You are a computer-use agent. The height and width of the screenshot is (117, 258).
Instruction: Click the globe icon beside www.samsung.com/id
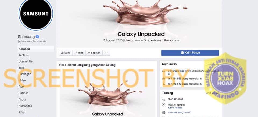tap(164, 112)
